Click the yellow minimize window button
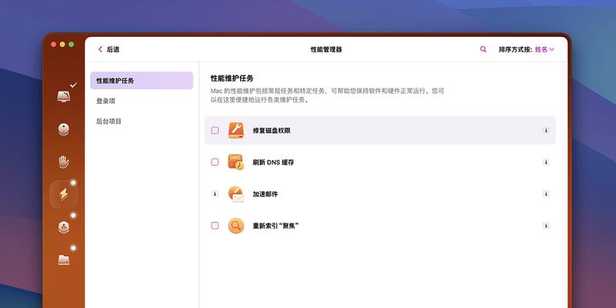This screenshot has width=616, height=308. tap(62, 45)
